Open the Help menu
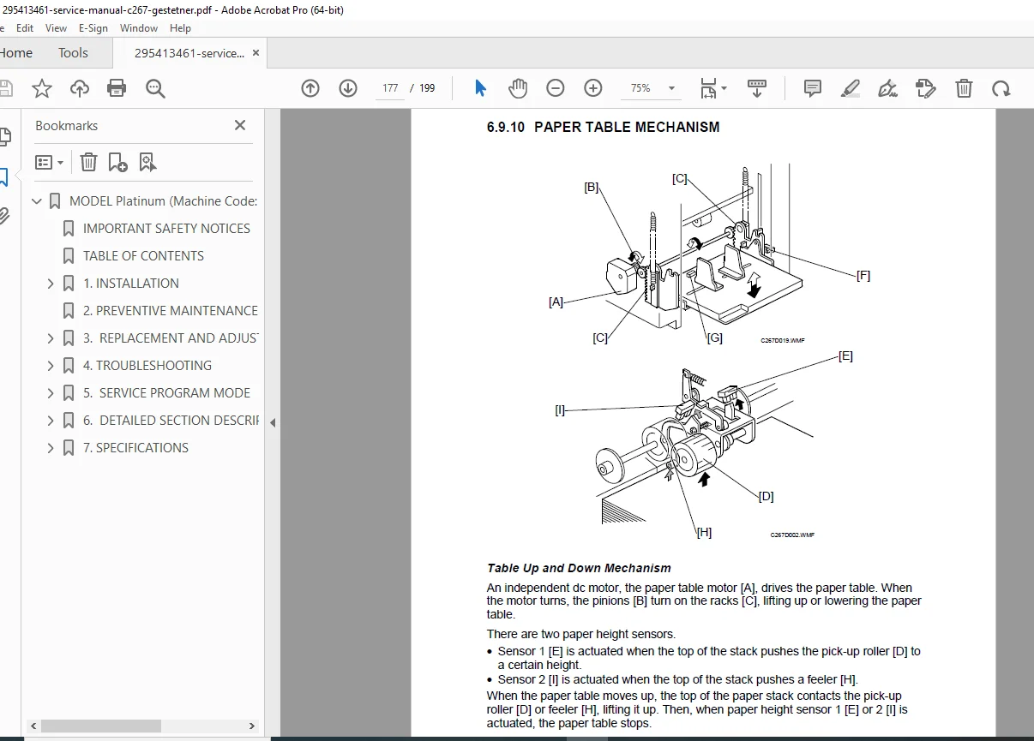Image resolution: width=1034 pixels, height=741 pixels. [x=180, y=28]
